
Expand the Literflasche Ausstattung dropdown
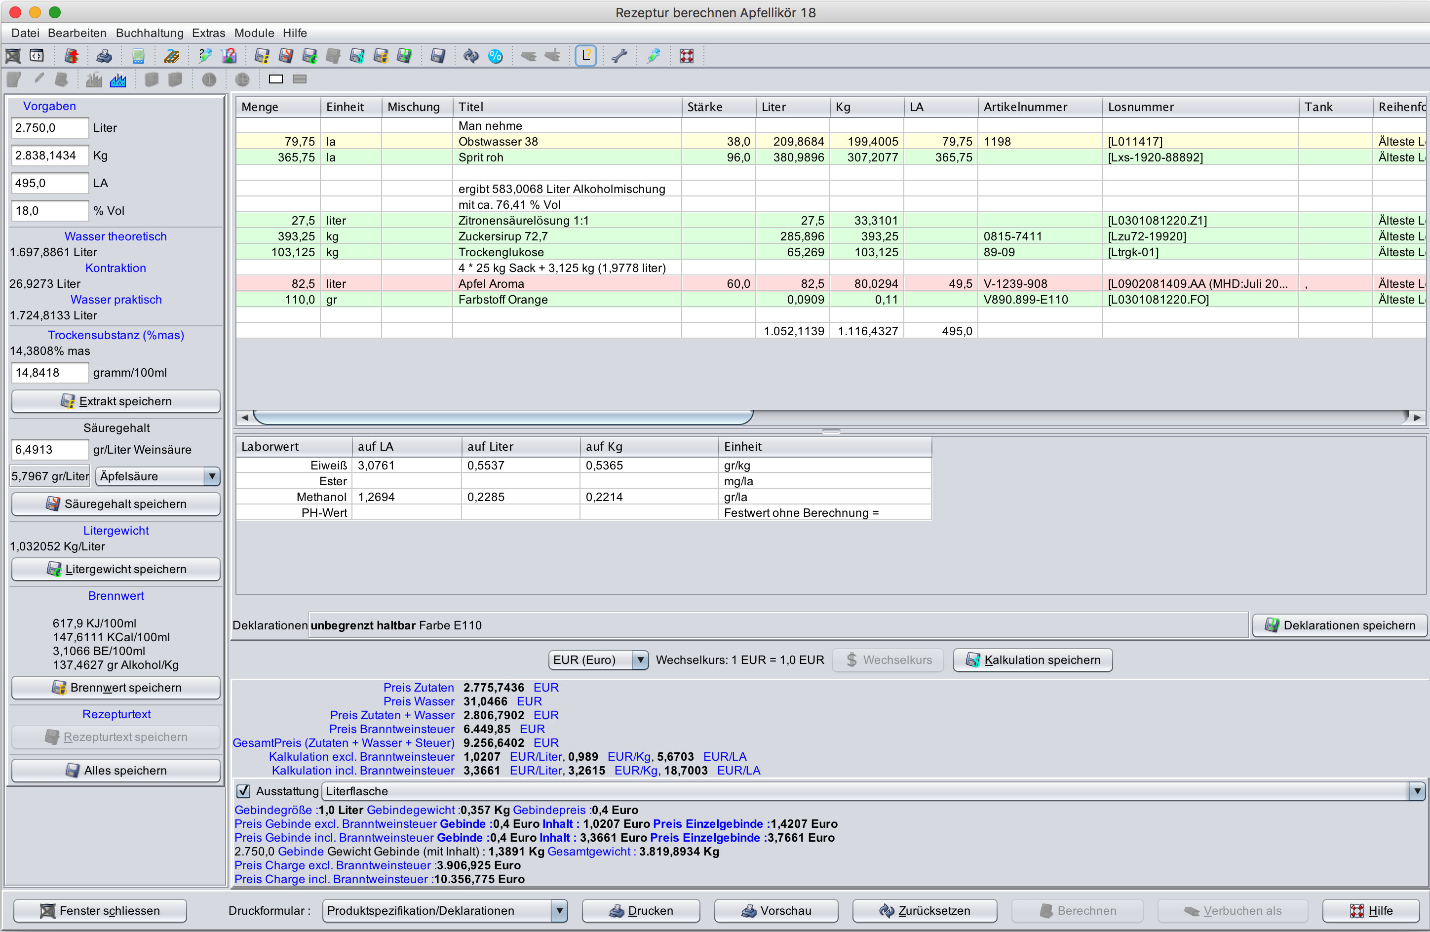pos(1416,791)
